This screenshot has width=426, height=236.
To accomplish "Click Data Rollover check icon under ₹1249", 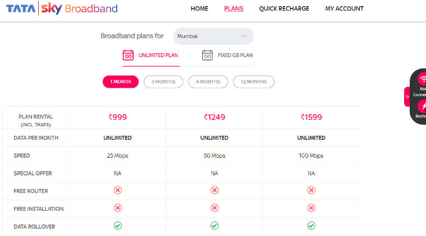I will coord(214,226).
